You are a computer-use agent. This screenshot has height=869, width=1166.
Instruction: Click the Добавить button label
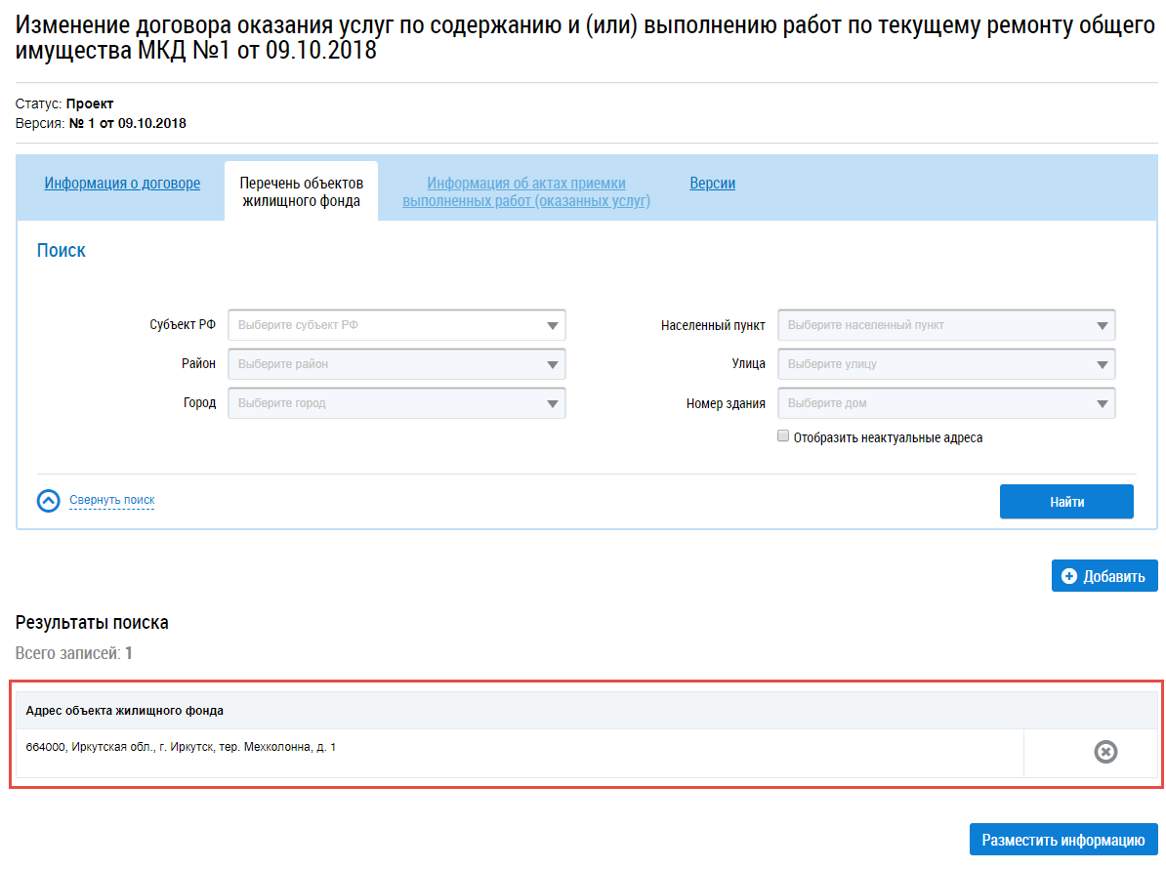(1114, 576)
